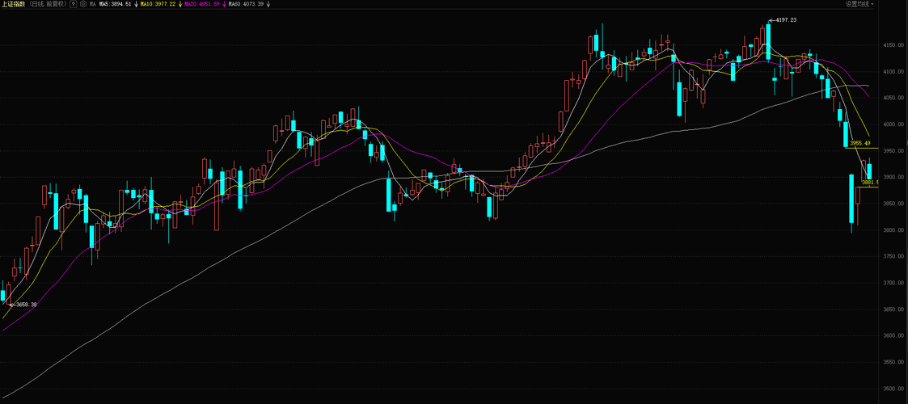Click the 日线 前复权 period label
Image resolution: width=908 pixels, height=404 pixels.
coord(48,4)
